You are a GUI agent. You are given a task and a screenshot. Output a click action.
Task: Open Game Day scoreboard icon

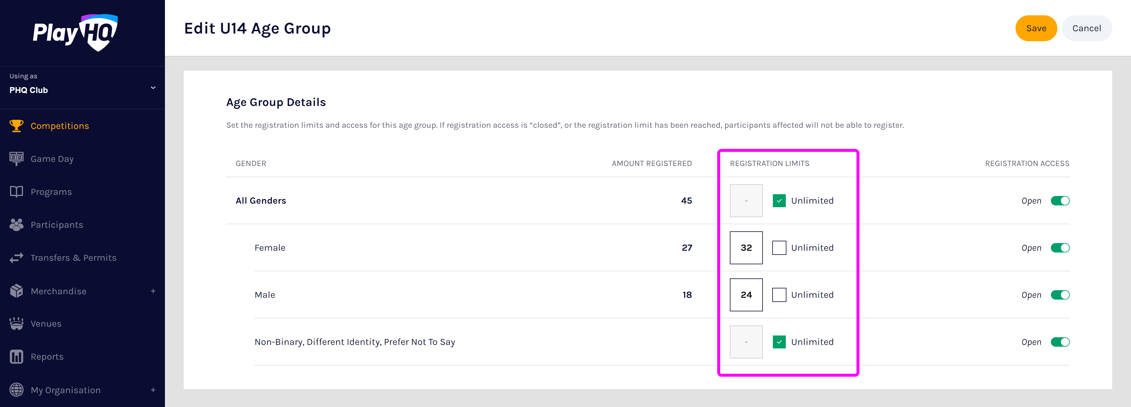click(16, 158)
